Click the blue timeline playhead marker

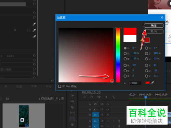tap(146, 97)
